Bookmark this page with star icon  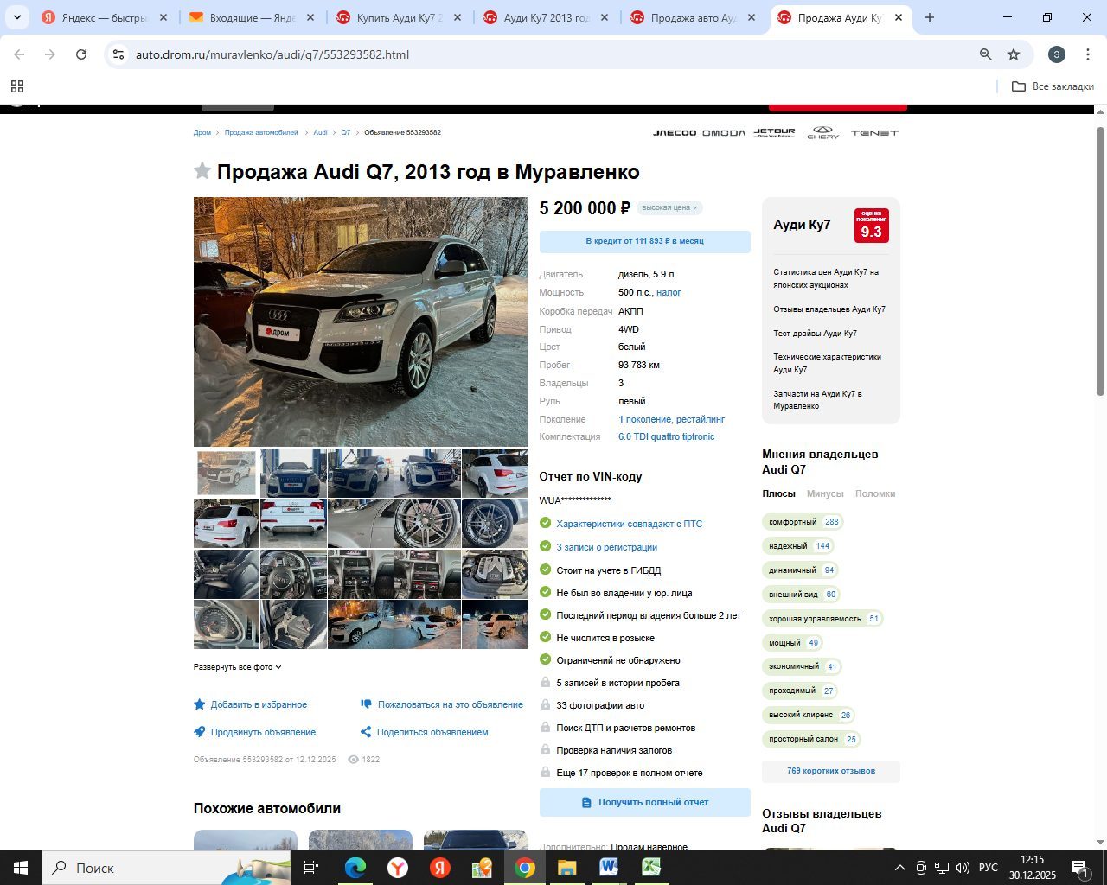pyautogui.click(x=1014, y=54)
